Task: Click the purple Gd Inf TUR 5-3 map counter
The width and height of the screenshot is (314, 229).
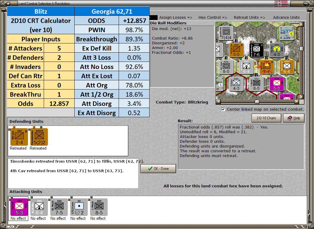Action: [x=277, y=84]
